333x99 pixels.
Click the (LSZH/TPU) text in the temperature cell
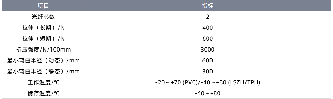coord(244,82)
